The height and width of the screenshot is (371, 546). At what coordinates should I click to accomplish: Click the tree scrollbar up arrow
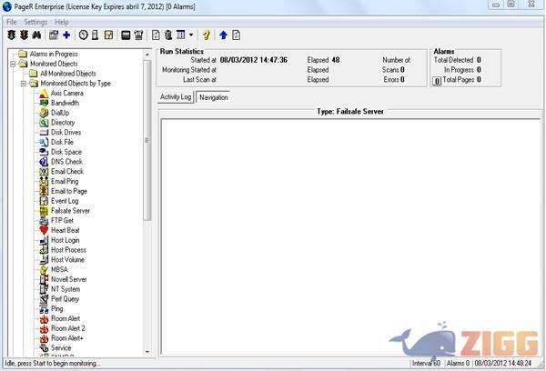point(147,55)
